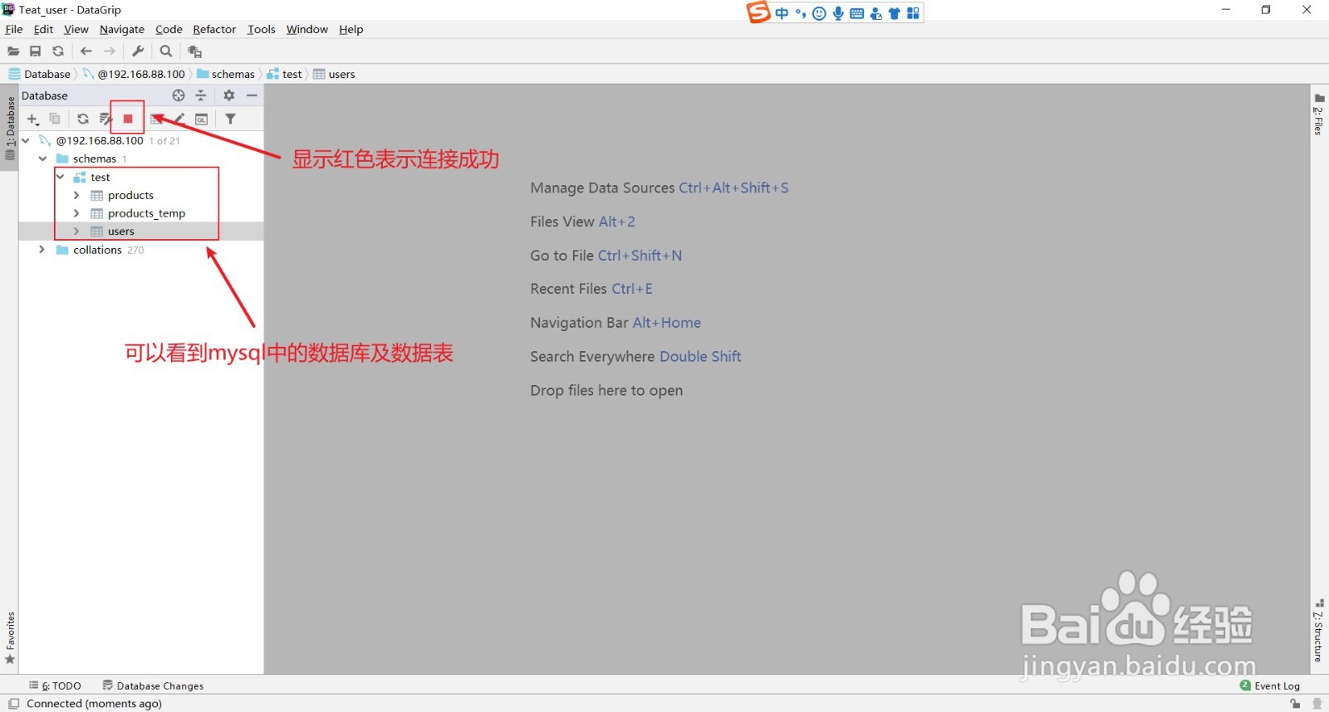This screenshot has height=712, width=1329.
Task: Open the File menu
Action: 14,29
